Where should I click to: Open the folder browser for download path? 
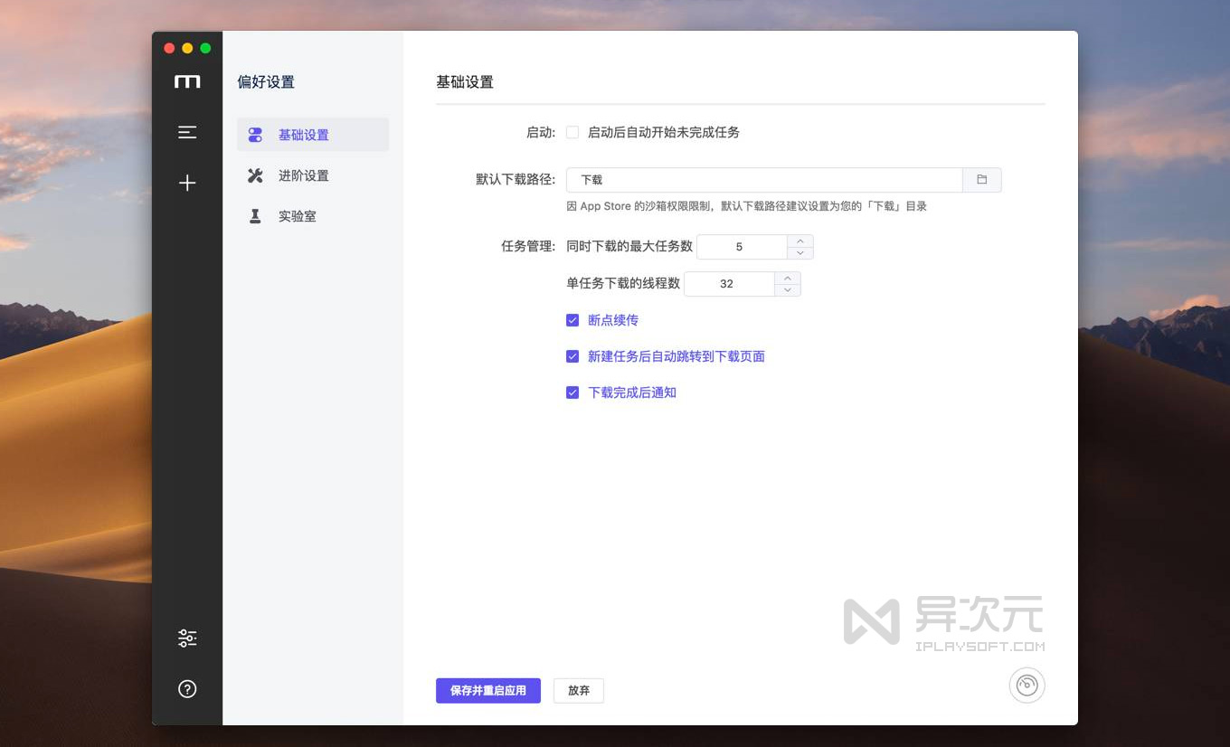[x=981, y=179]
